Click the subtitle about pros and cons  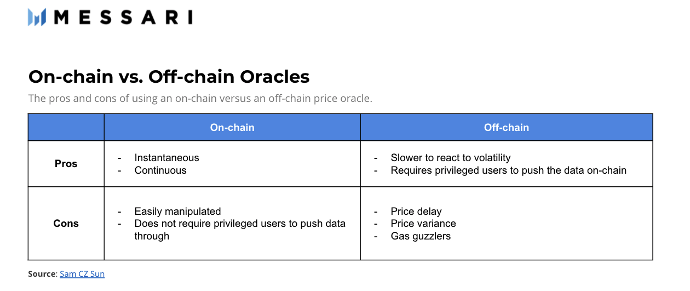coord(200,99)
